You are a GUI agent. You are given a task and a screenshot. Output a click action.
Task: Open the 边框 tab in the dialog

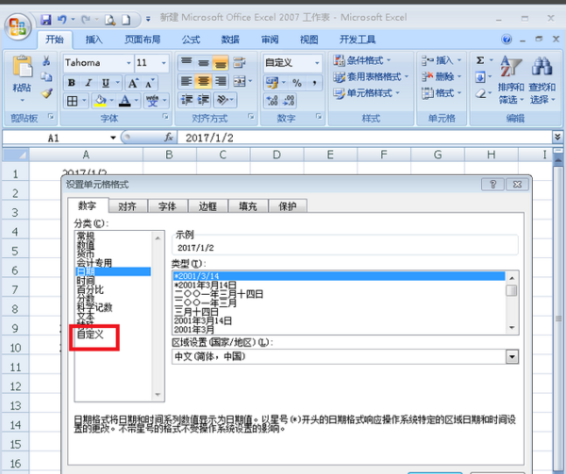pos(208,206)
